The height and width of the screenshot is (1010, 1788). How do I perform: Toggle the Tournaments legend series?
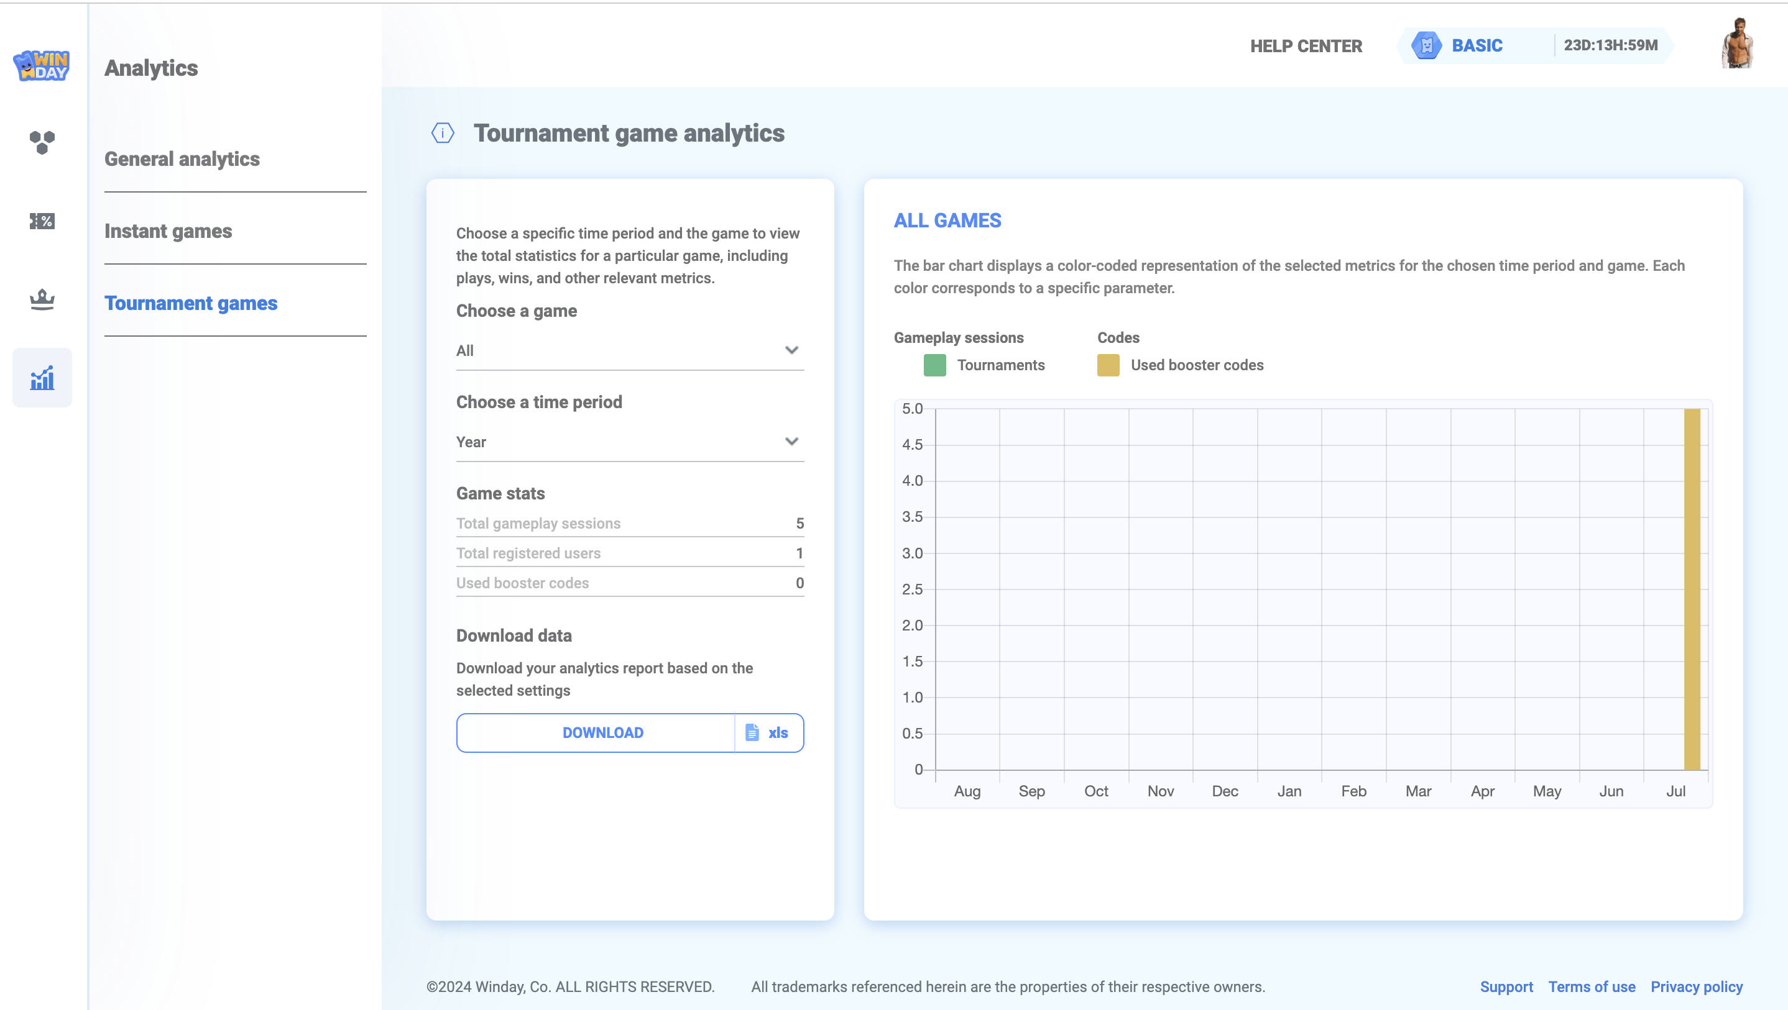coord(934,366)
